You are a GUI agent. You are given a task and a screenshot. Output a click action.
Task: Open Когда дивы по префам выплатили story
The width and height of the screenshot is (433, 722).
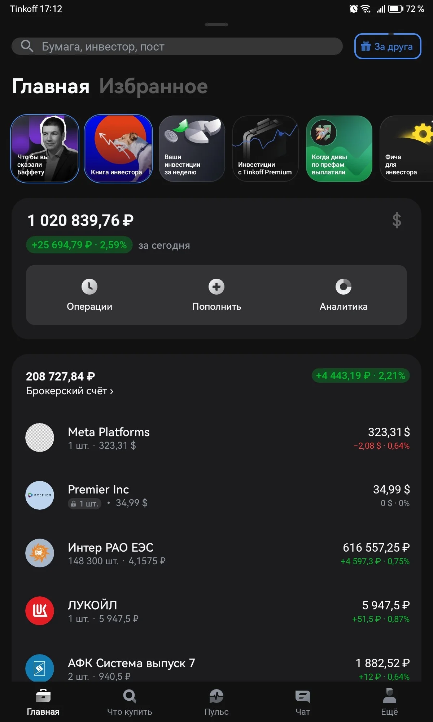click(x=339, y=149)
